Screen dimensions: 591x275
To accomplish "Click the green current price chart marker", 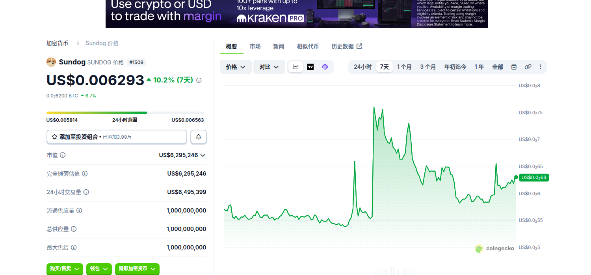I will tap(516, 177).
